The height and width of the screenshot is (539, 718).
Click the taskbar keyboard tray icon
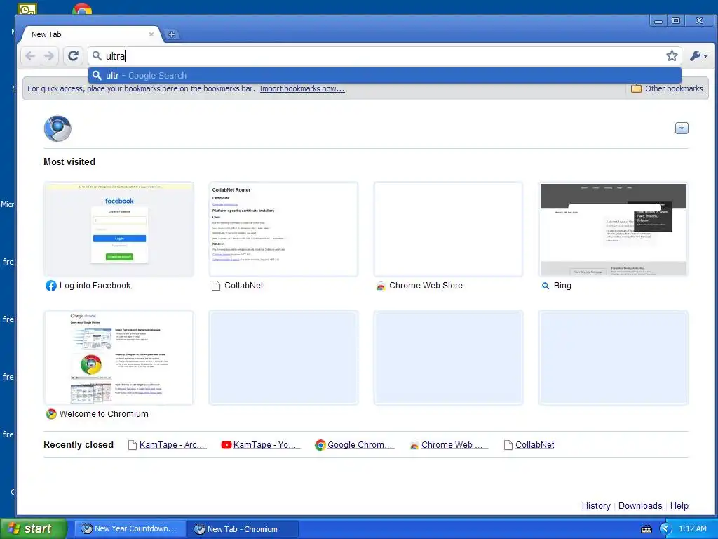pos(646,529)
